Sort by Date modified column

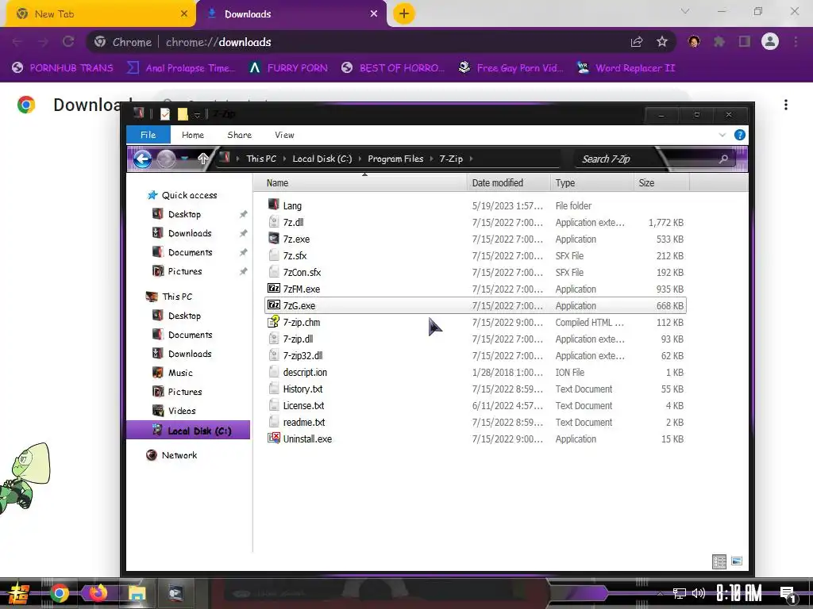click(509, 183)
